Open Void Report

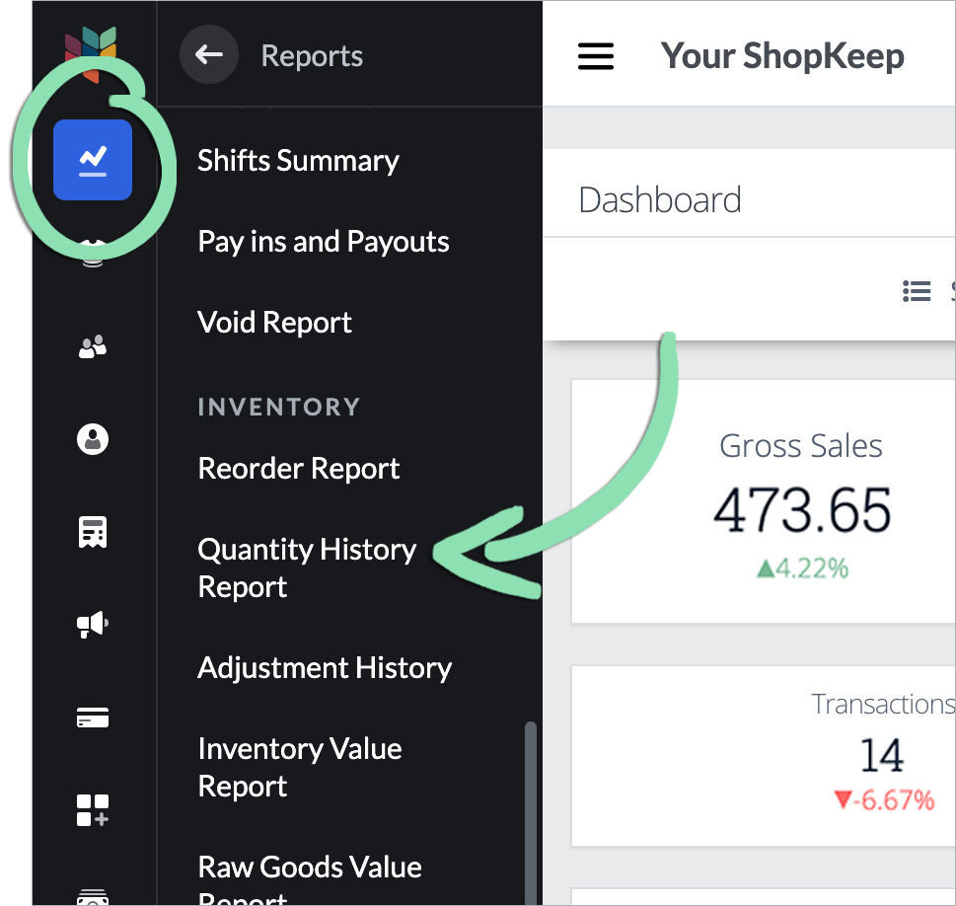coord(275,322)
